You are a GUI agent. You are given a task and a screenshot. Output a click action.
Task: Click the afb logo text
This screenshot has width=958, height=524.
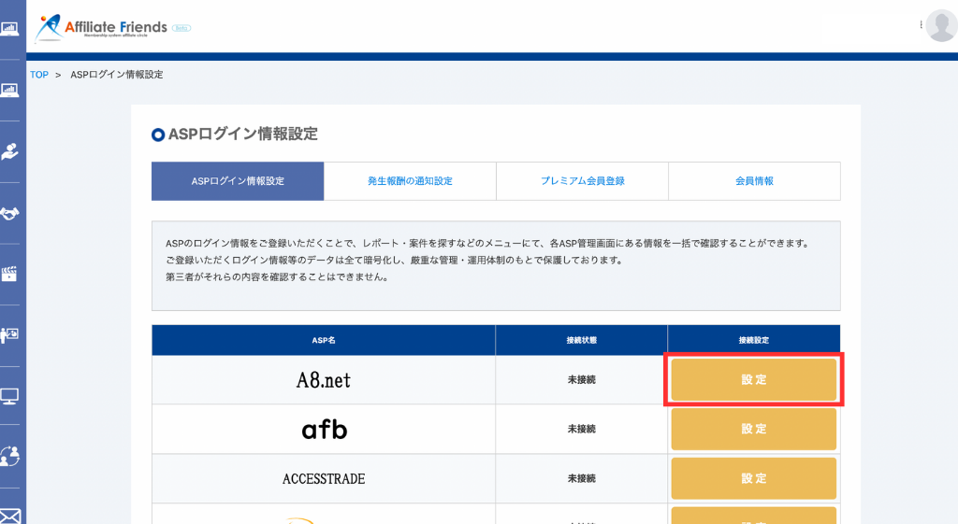325,430
